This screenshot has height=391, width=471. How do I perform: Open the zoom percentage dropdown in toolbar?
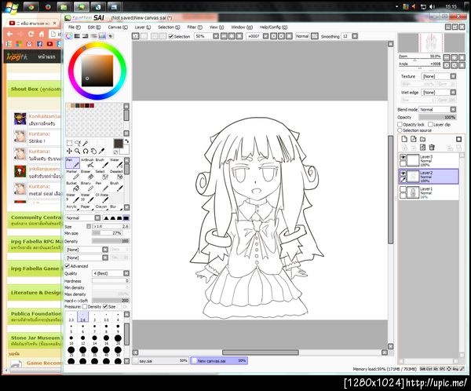click(216, 36)
